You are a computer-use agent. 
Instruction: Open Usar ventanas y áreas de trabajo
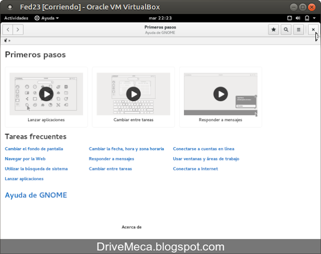(x=206, y=159)
